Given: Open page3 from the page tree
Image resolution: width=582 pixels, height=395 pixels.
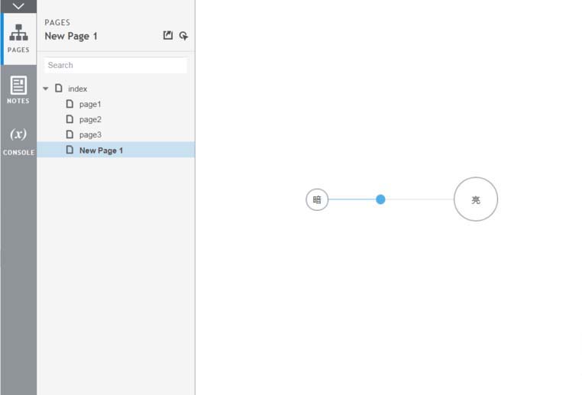Looking at the screenshot, I should tap(89, 134).
